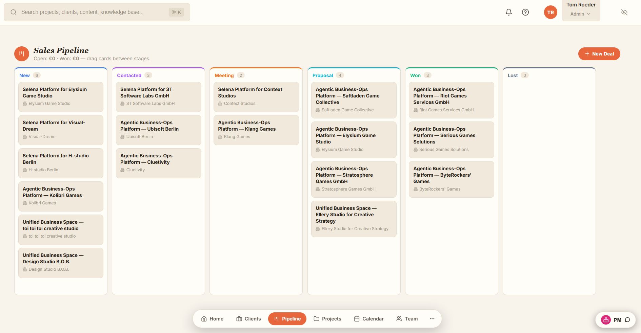Click the orange Sales Pipeline logo icon
Viewport: 641px width, 333px height.
point(22,54)
